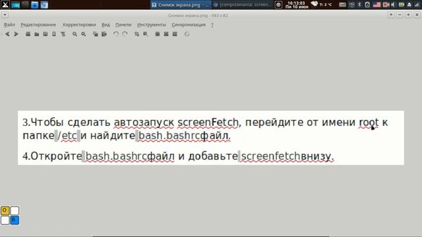Rotate the image clockwise
Image resolution: width=422 pixels, height=237 pixels.
125,34
